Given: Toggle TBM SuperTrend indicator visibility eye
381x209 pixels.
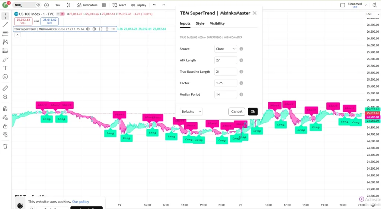Looking at the screenshot, I should pos(88,29).
